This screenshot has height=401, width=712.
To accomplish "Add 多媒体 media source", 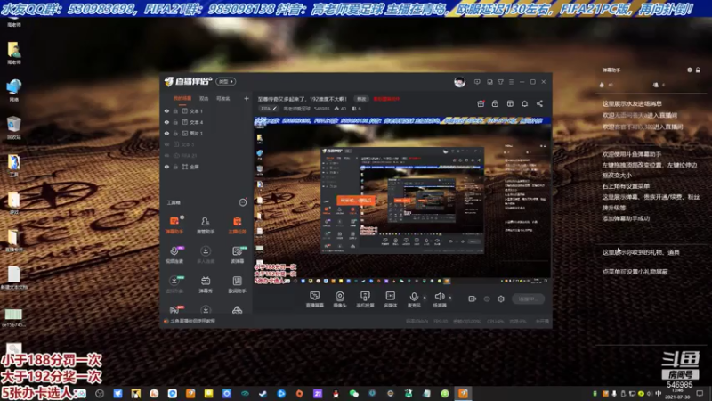I will (390, 299).
